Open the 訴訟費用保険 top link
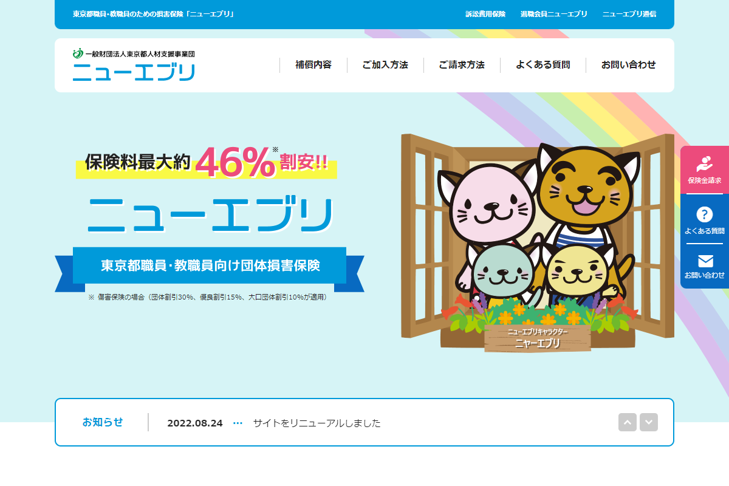729x486 pixels. coord(485,14)
